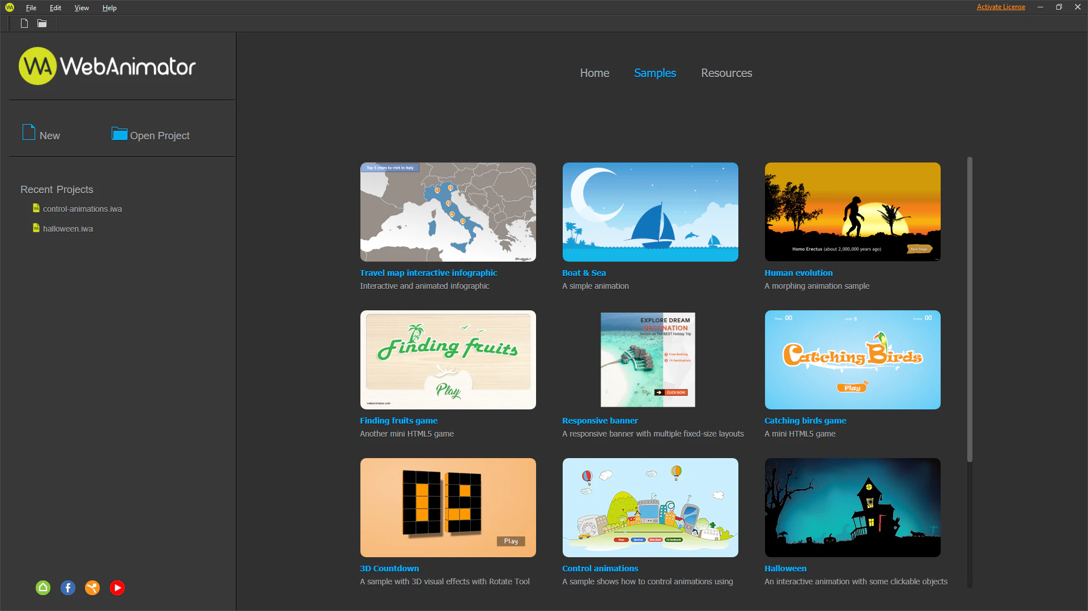Image resolution: width=1088 pixels, height=611 pixels.
Task: Open recent project control-animations.iwa
Action: (x=82, y=208)
